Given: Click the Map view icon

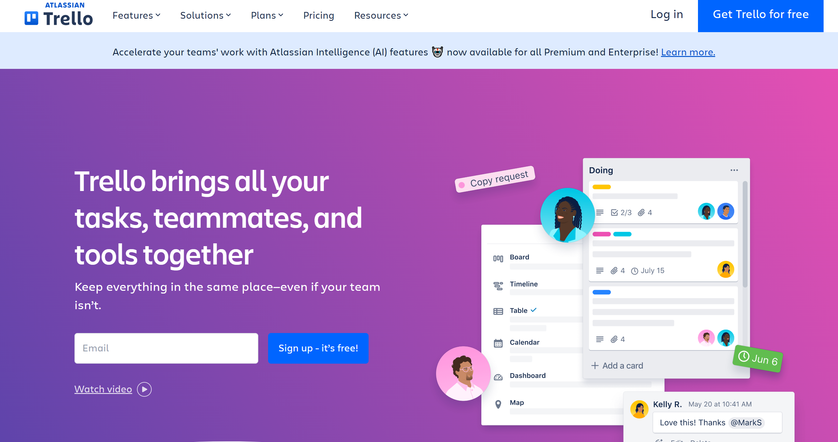Looking at the screenshot, I should tap(498, 402).
